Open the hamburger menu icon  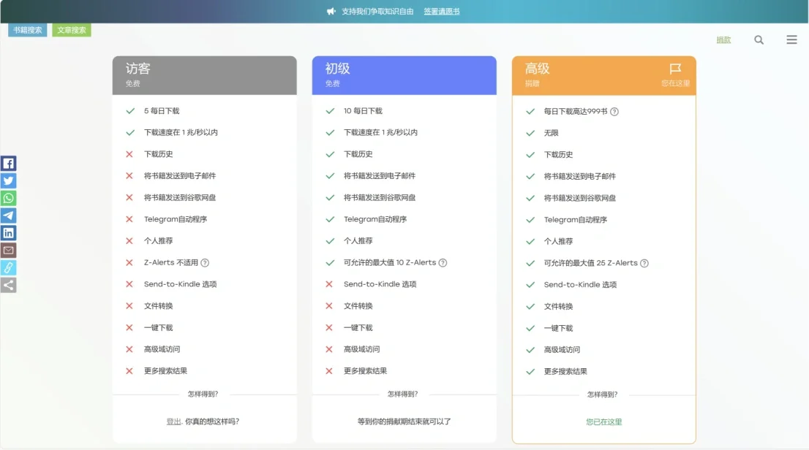[x=791, y=39]
